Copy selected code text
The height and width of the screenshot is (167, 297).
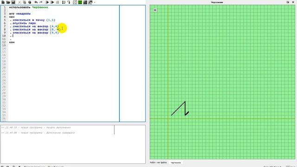coord(25,2)
